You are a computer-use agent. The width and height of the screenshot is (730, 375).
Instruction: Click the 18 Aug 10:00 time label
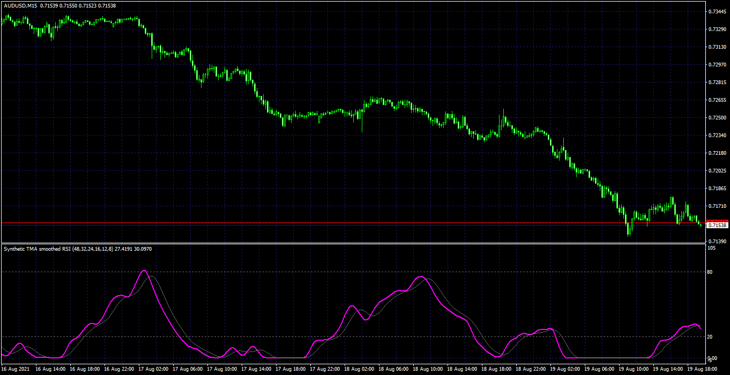click(428, 369)
